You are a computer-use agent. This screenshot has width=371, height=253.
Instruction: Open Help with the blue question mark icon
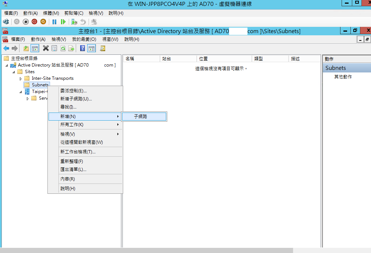pyautogui.click(x=82, y=48)
